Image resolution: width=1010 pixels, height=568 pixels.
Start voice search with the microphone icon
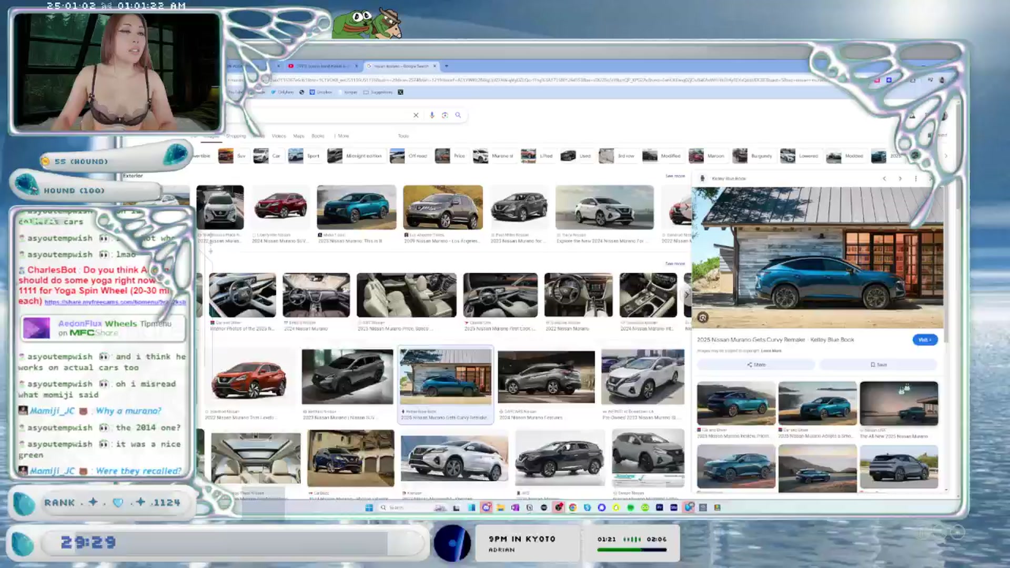click(432, 115)
